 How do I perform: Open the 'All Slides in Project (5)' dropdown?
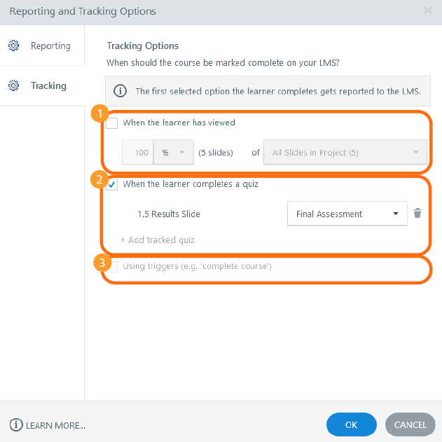[x=345, y=152]
